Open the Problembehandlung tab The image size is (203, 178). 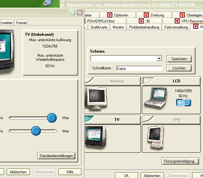tap(144, 27)
